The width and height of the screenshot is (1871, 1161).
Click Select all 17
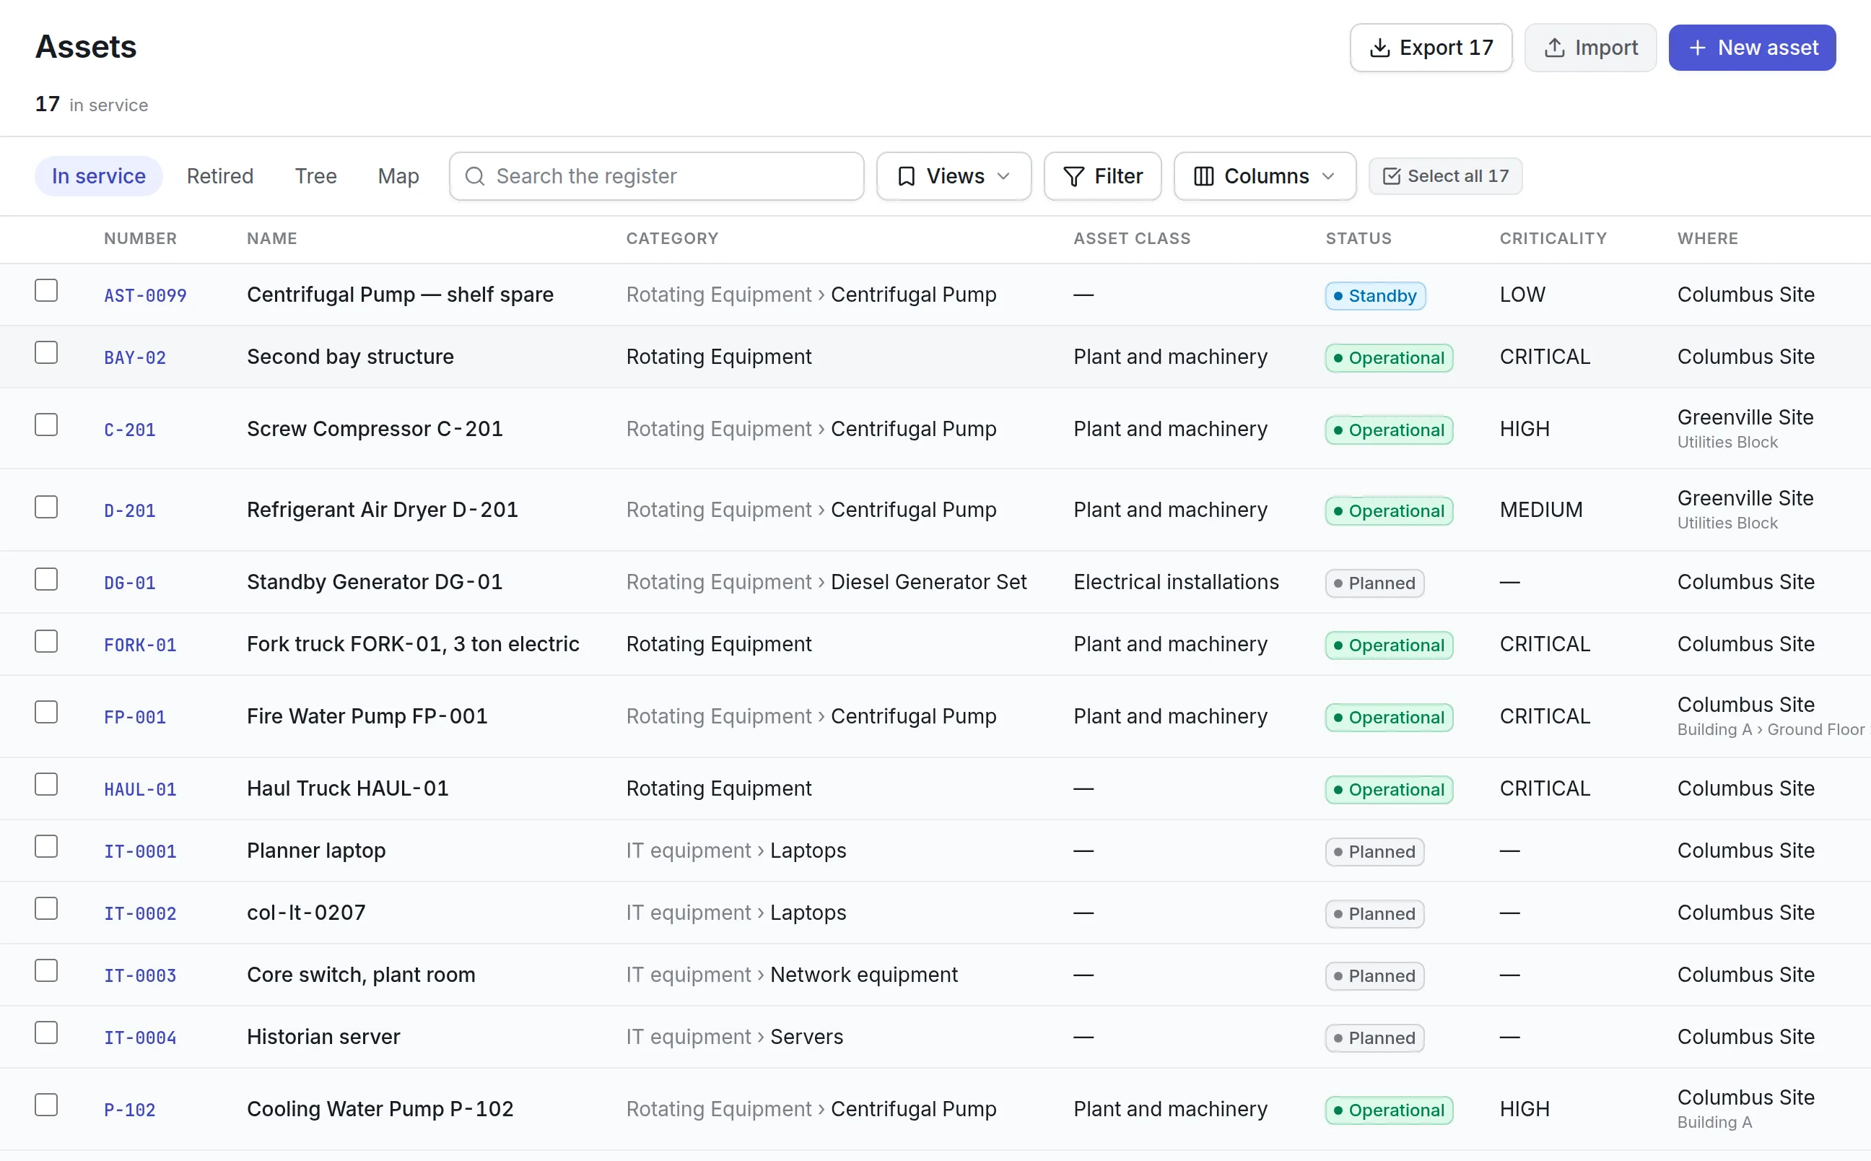click(1444, 176)
